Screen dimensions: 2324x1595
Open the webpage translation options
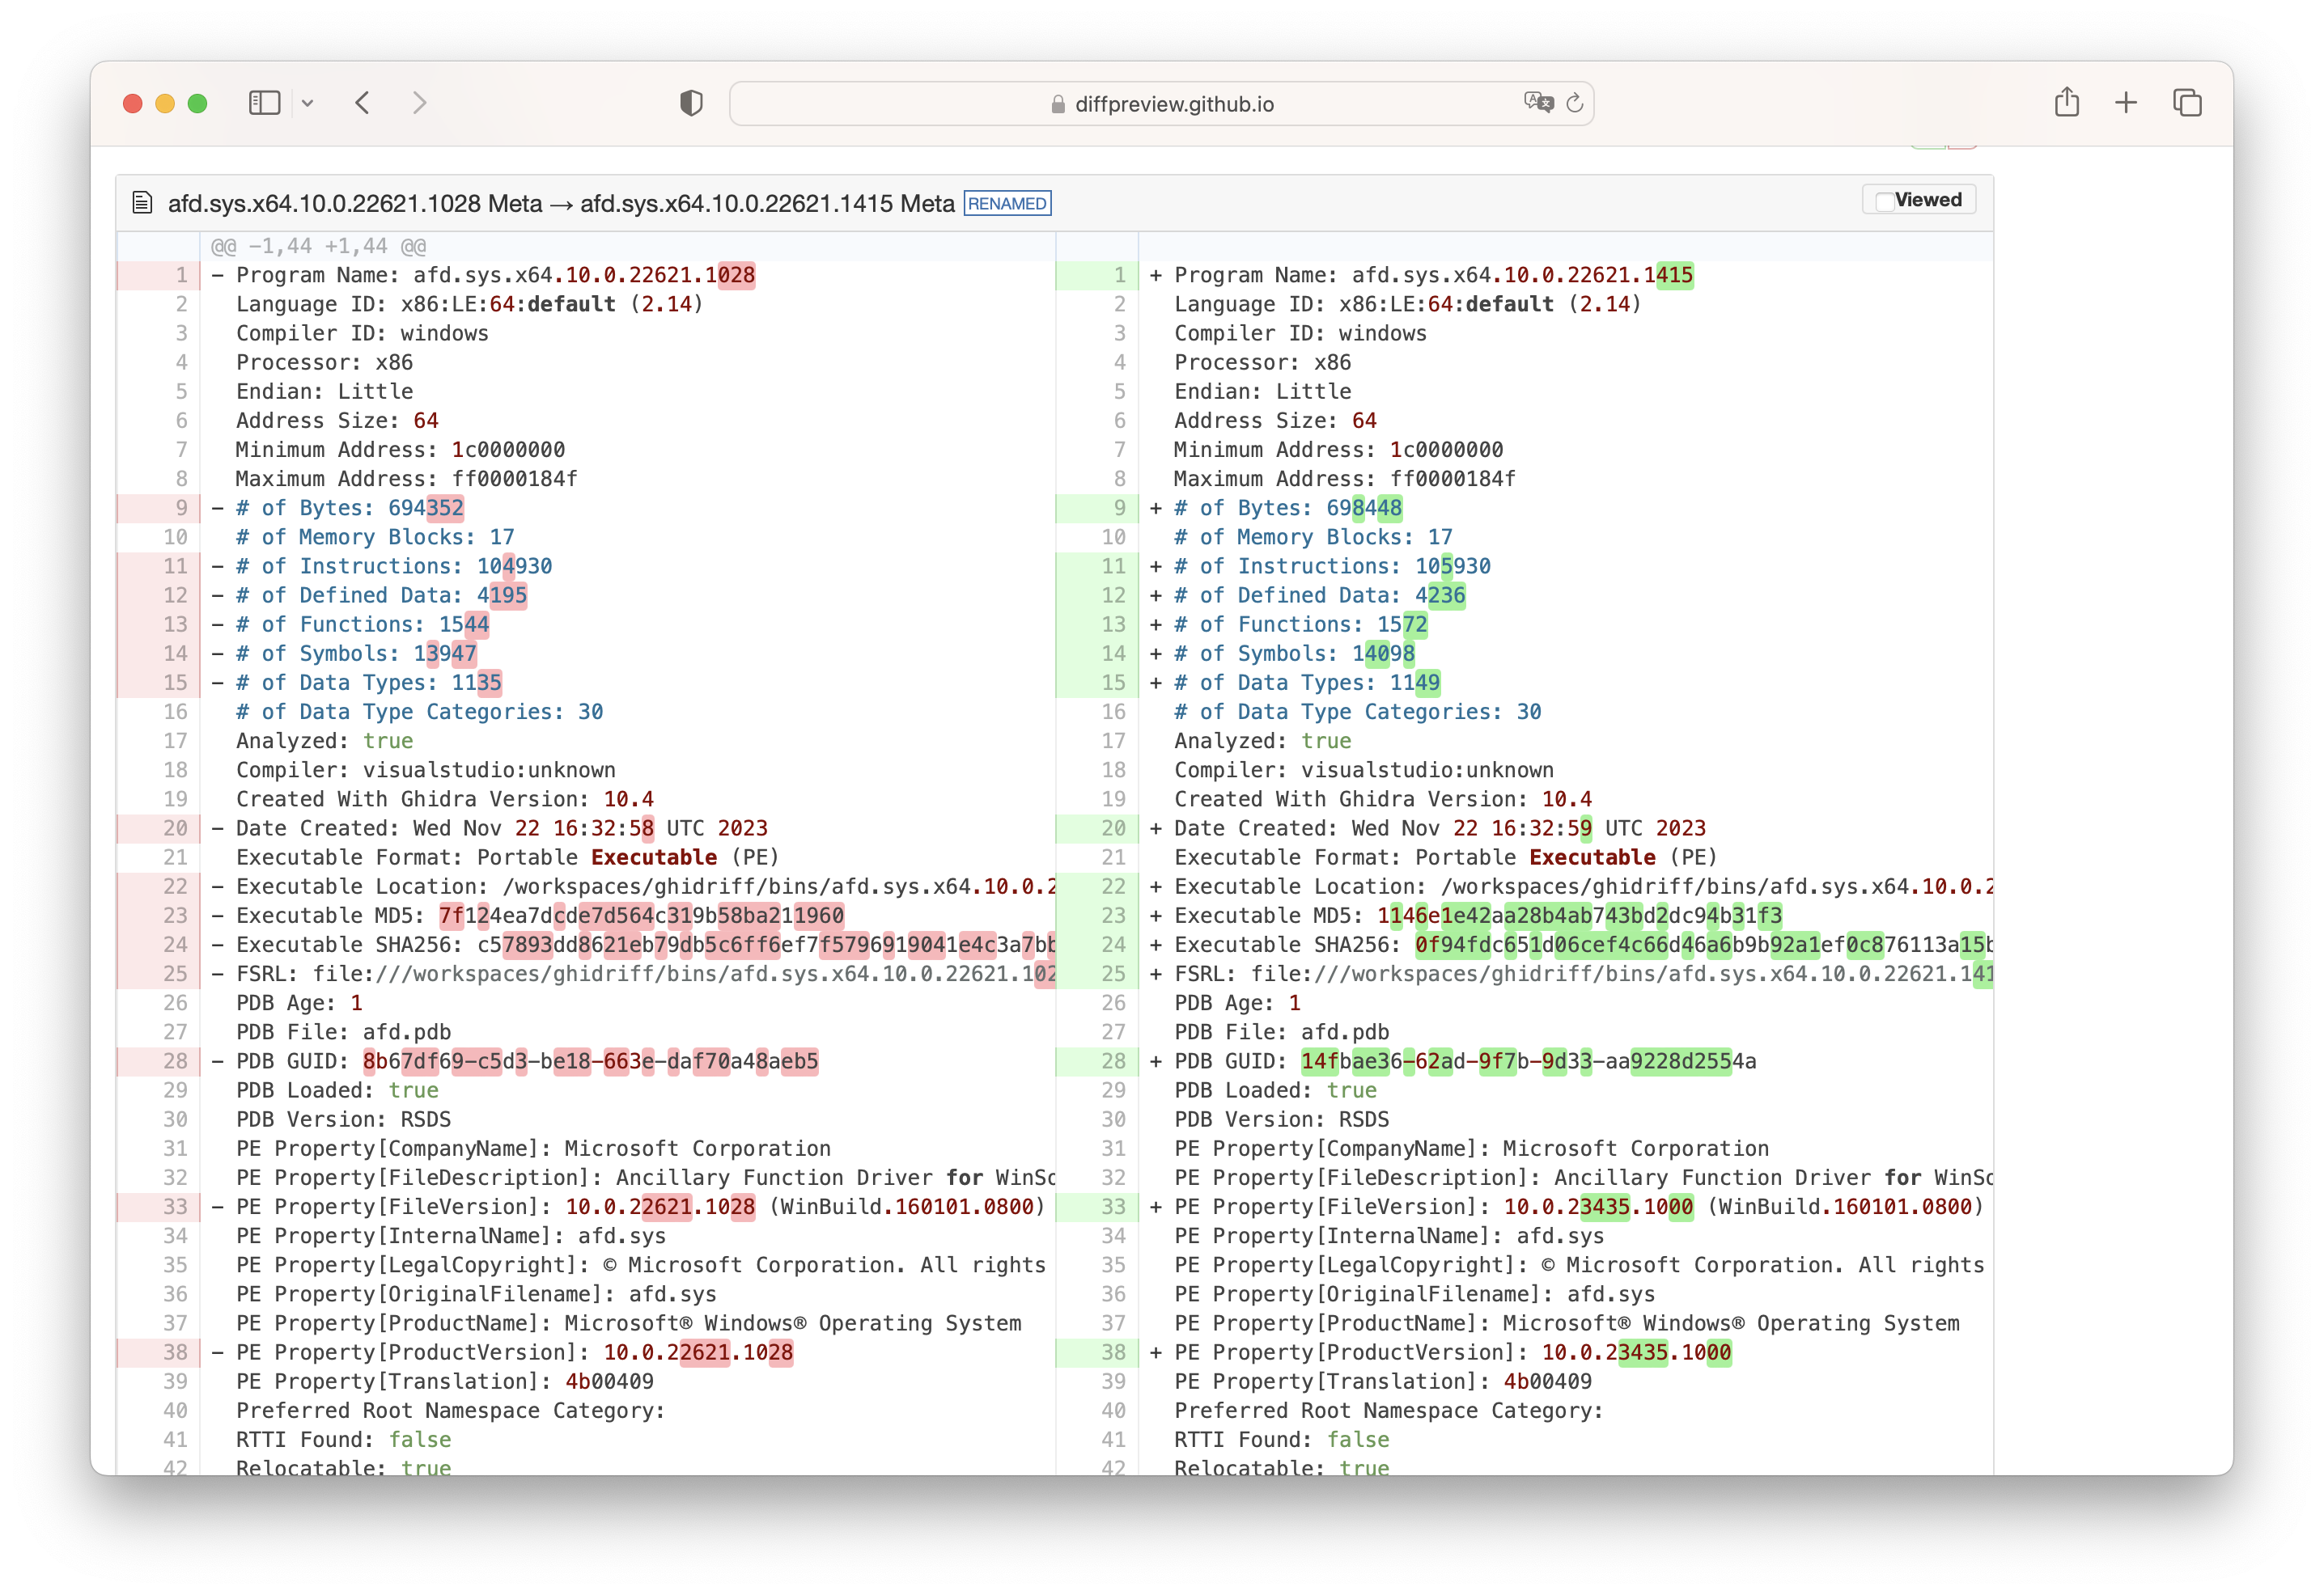1538,103
